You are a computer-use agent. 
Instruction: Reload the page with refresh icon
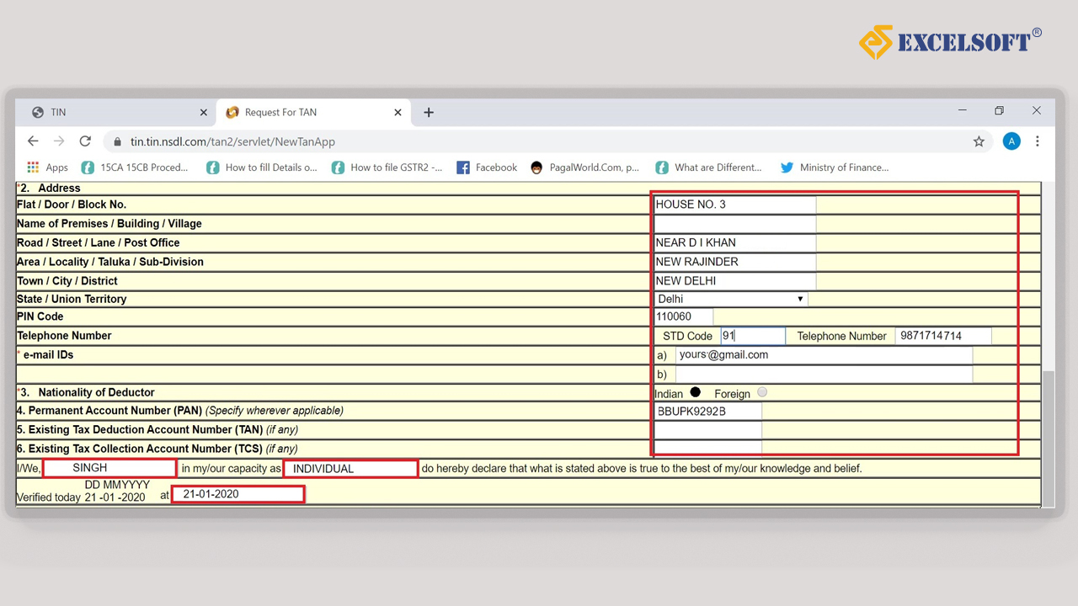(x=85, y=141)
